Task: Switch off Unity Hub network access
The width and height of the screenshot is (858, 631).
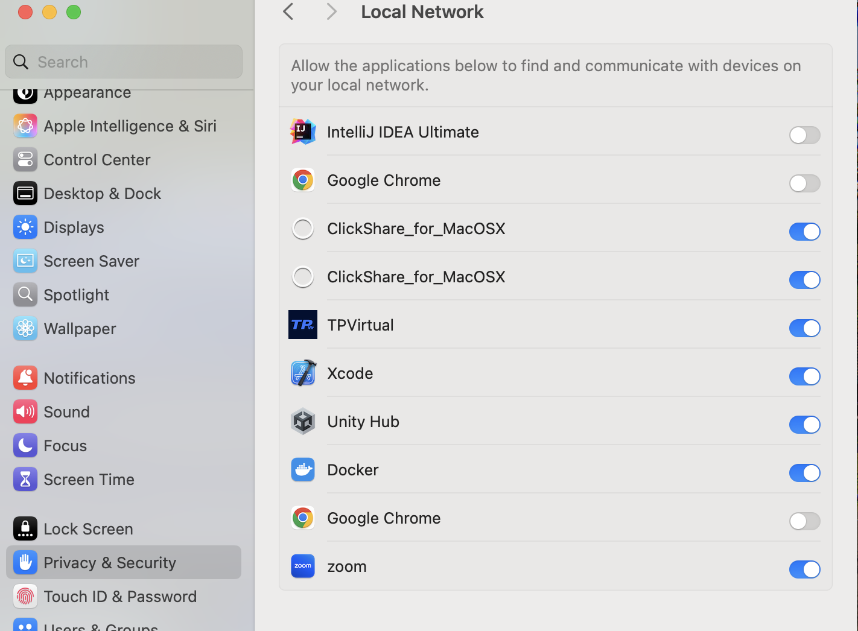Action: tap(805, 425)
